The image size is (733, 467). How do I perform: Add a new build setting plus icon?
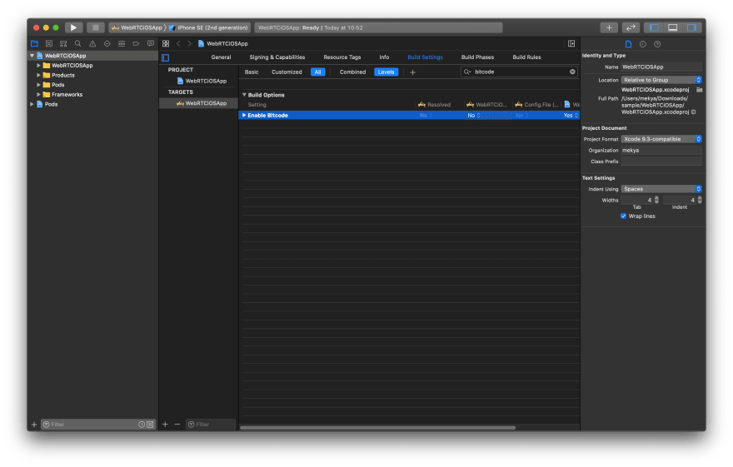pos(412,72)
